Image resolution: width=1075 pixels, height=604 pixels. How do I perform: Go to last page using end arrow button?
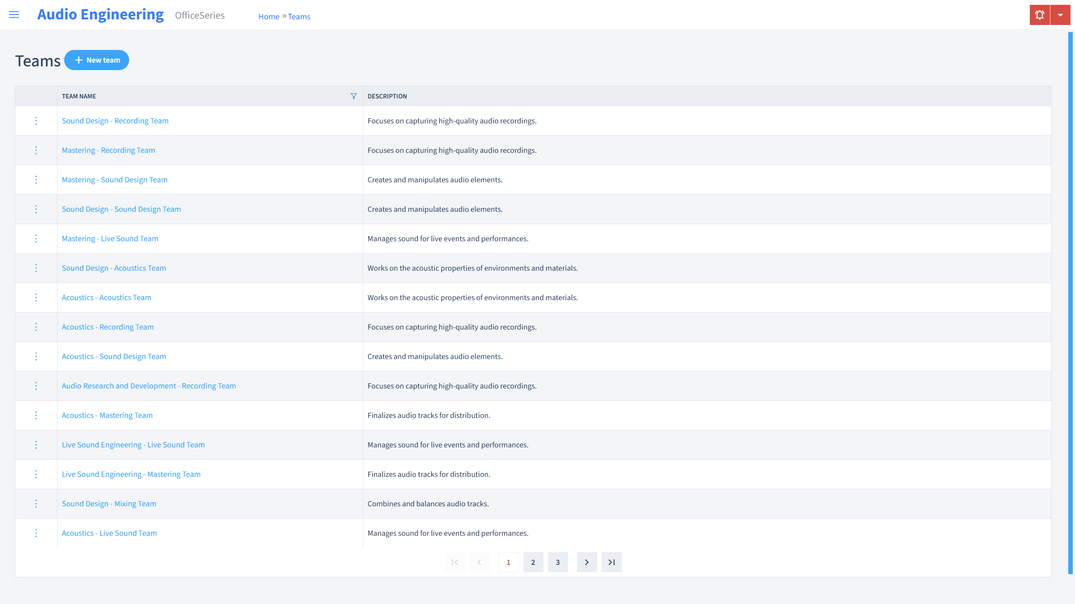(611, 562)
